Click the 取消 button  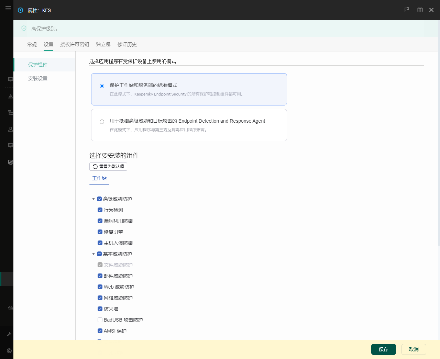click(x=414, y=349)
